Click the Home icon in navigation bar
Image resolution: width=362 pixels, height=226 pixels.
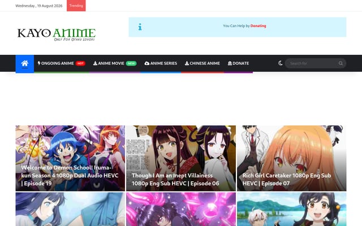(x=25, y=63)
